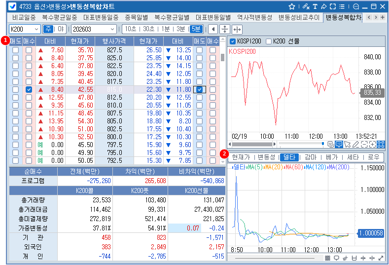389x265 pixels.
Task: Click the favorites star icon in title bar
Action: tap(292, 6)
